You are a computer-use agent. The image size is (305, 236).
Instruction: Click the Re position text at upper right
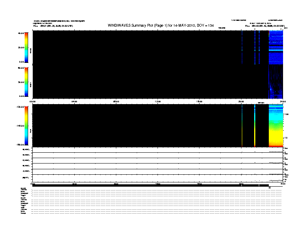[265, 26]
